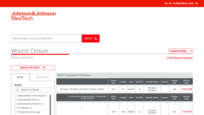Image resolution: width=204 pixels, height=115 pixels.
Task: Click the filter-clear icon in Remove All Filters
Action: 44,68
